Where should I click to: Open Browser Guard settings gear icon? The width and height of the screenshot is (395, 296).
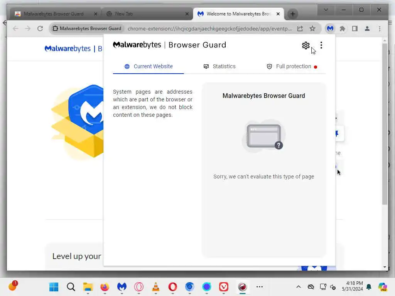pyautogui.click(x=306, y=45)
